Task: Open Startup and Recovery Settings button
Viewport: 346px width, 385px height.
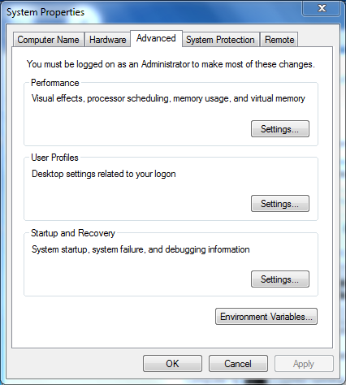Action: click(280, 279)
